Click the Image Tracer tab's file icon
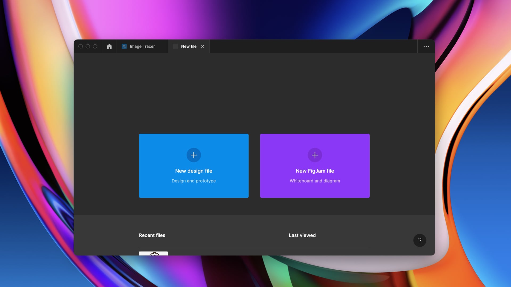Screen dimensions: 511x287 [124, 47]
